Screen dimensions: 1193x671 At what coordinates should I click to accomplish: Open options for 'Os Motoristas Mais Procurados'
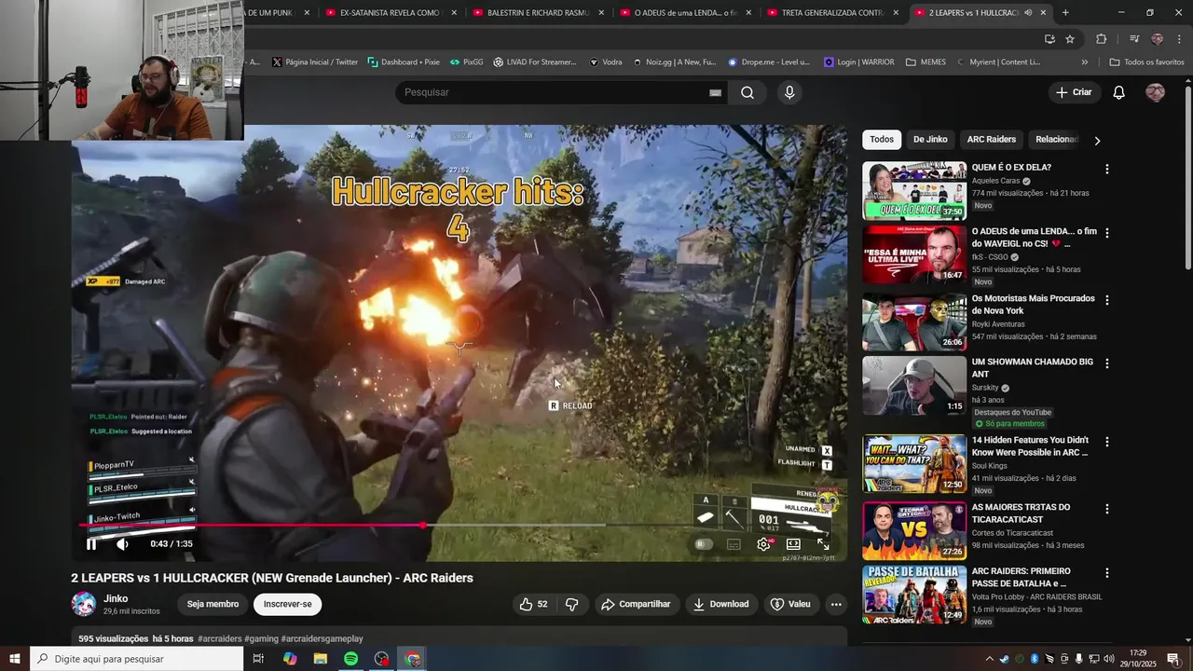click(x=1107, y=300)
